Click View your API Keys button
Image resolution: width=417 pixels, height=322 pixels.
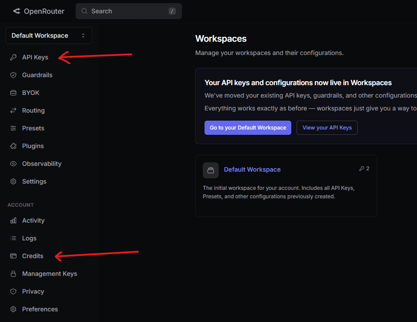[x=327, y=128]
